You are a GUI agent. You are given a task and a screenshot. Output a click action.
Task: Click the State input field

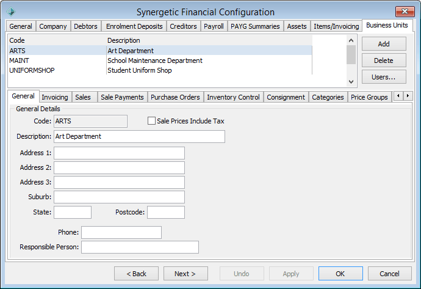click(73, 212)
